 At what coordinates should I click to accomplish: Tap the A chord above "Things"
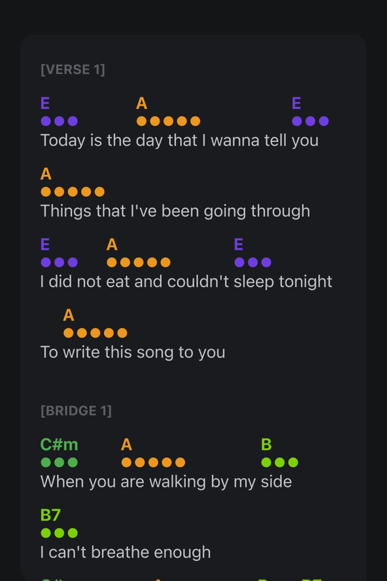coord(46,174)
